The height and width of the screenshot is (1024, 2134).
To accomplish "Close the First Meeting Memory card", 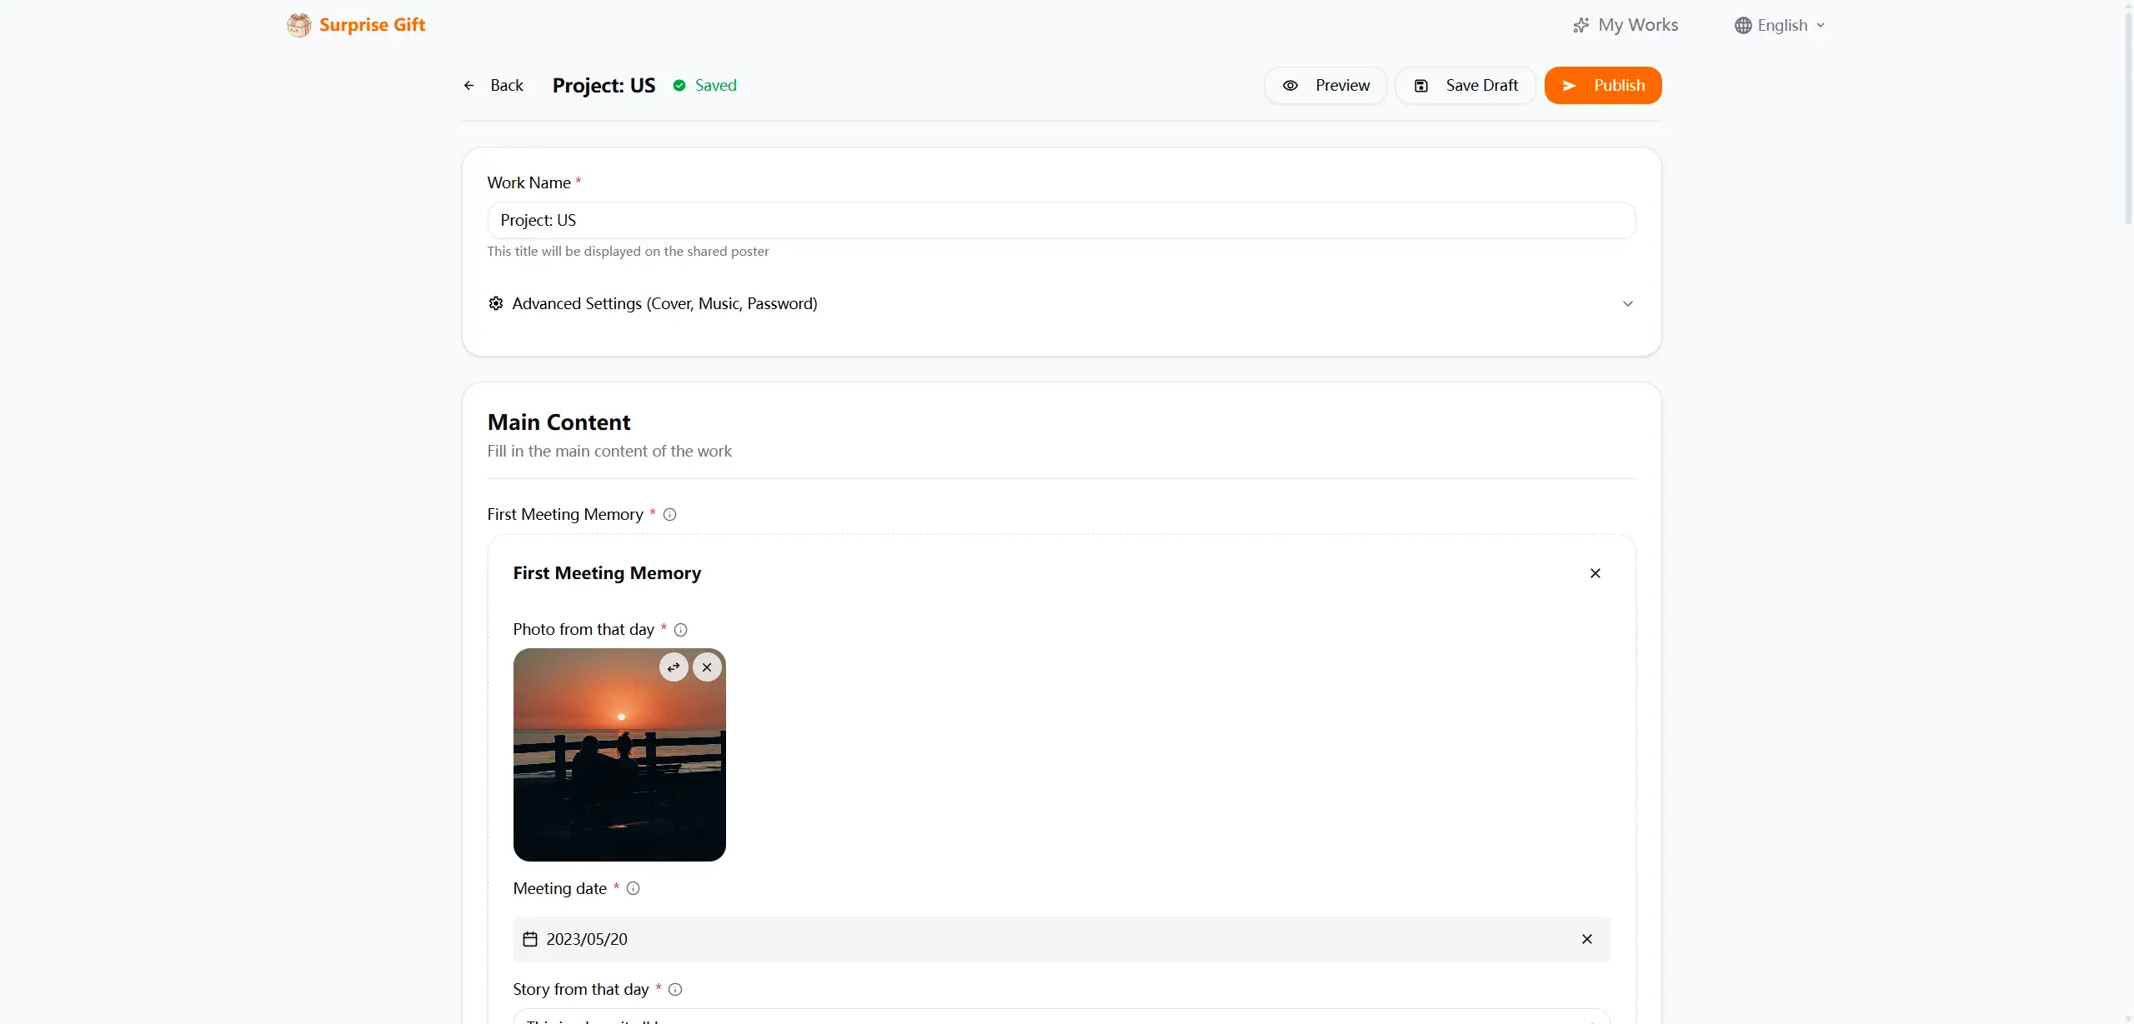I will coord(1595,573).
